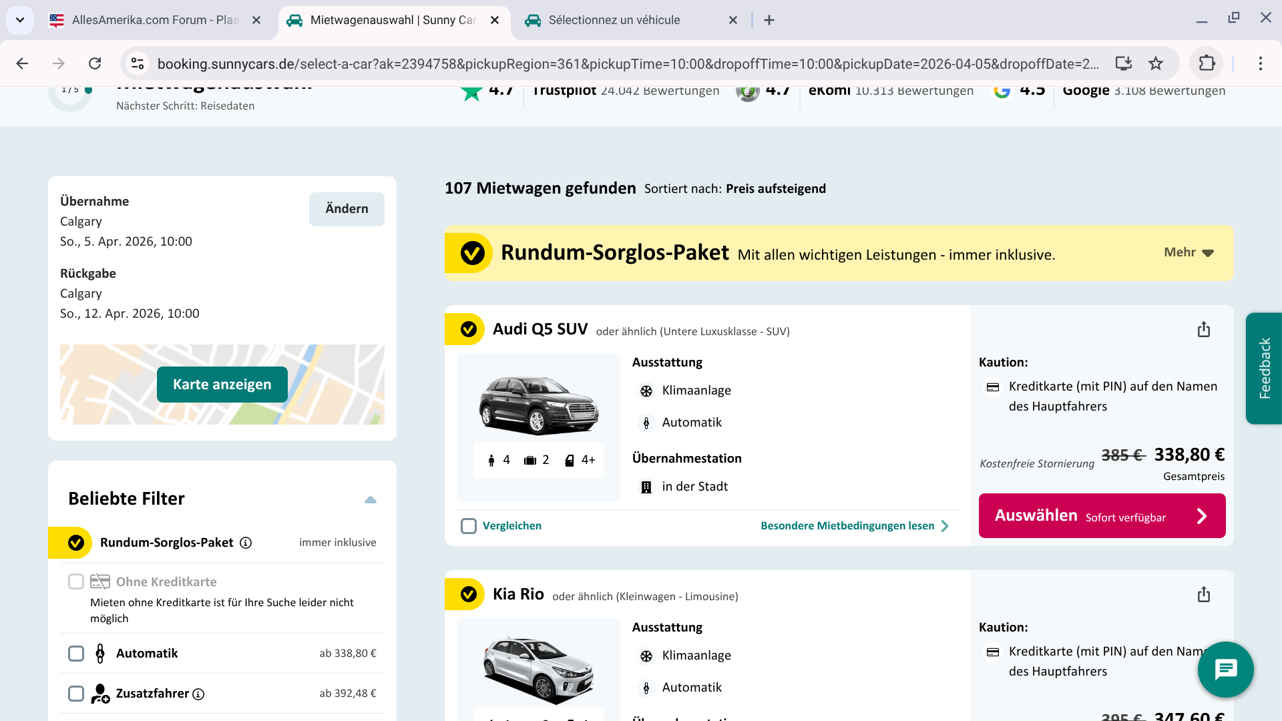The height and width of the screenshot is (721, 1282).
Task: Collapse the Beliebte Filter section
Action: click(371, 499)
